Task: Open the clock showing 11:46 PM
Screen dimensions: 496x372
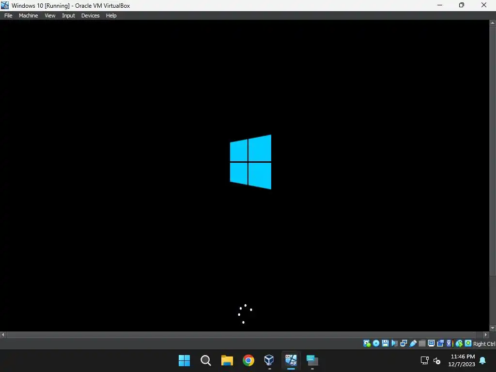Action: point(462,360)
